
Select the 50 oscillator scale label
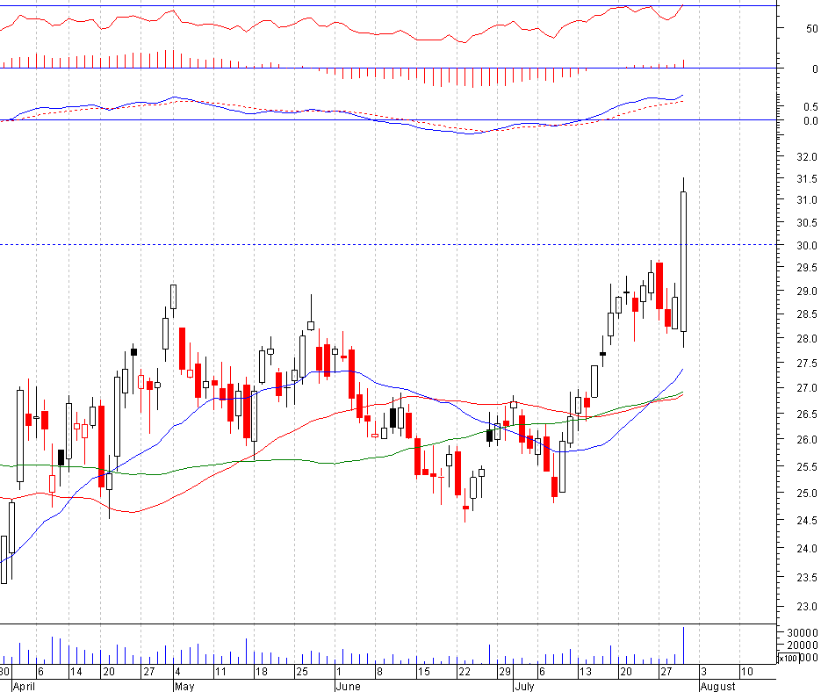coord(811,29)
